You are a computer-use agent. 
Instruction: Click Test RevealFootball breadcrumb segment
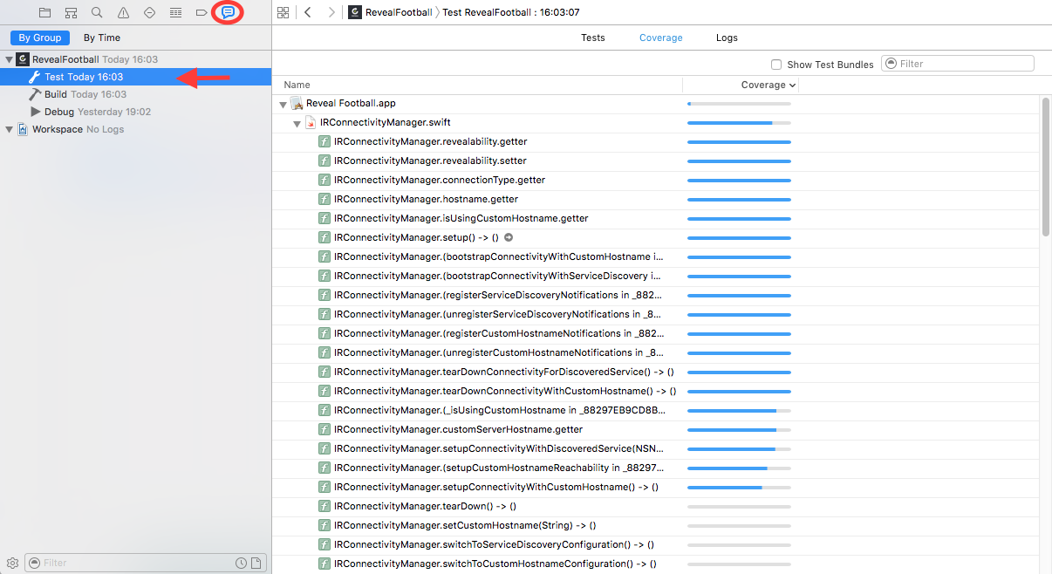pos(511,12)
